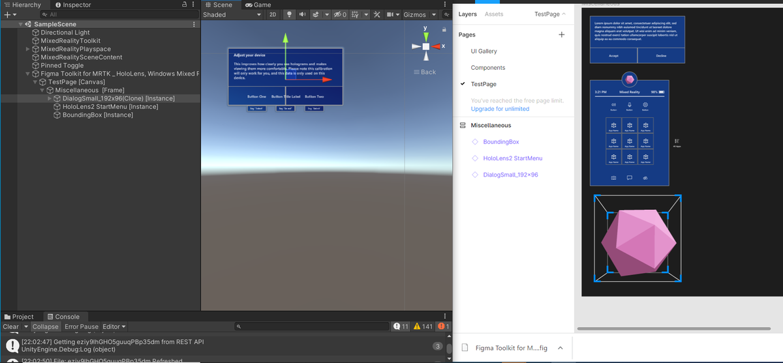
Task: Collapse the Miscellaneous [Frame] foldout
Action: coord(42,91)
